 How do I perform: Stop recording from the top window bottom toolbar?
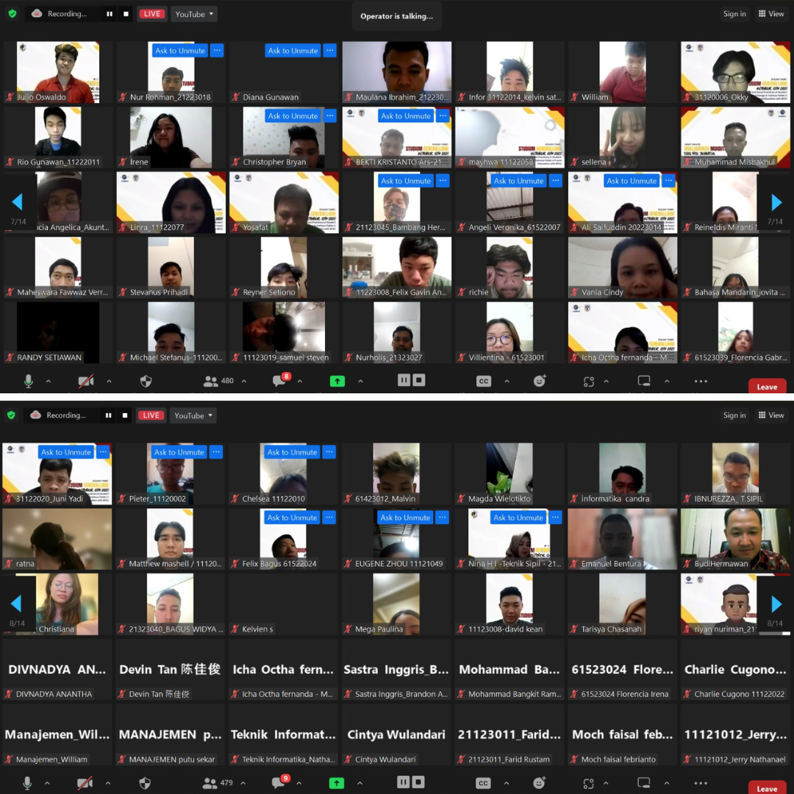pyautogui.click(x=419, y=380)
